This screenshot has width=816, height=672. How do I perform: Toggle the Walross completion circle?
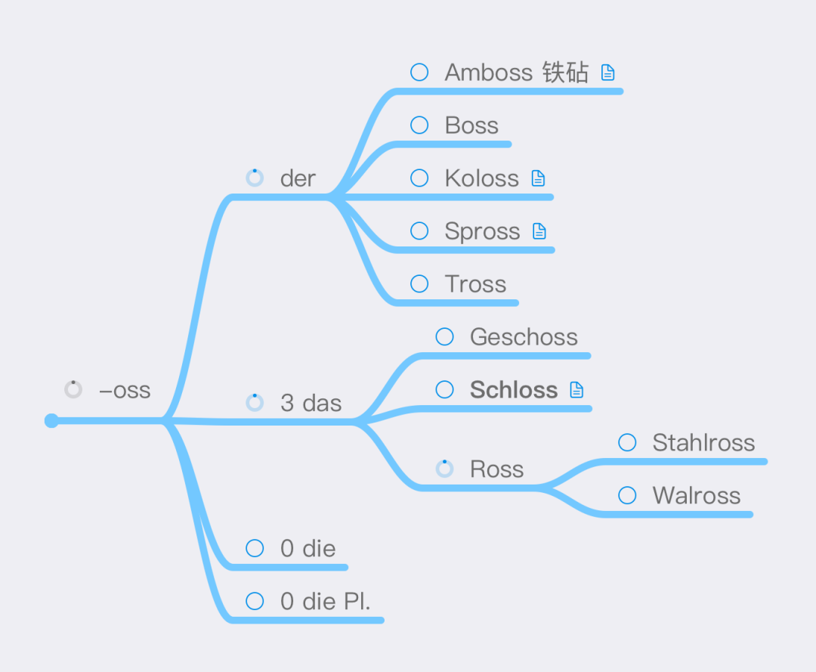pos(627,495)
